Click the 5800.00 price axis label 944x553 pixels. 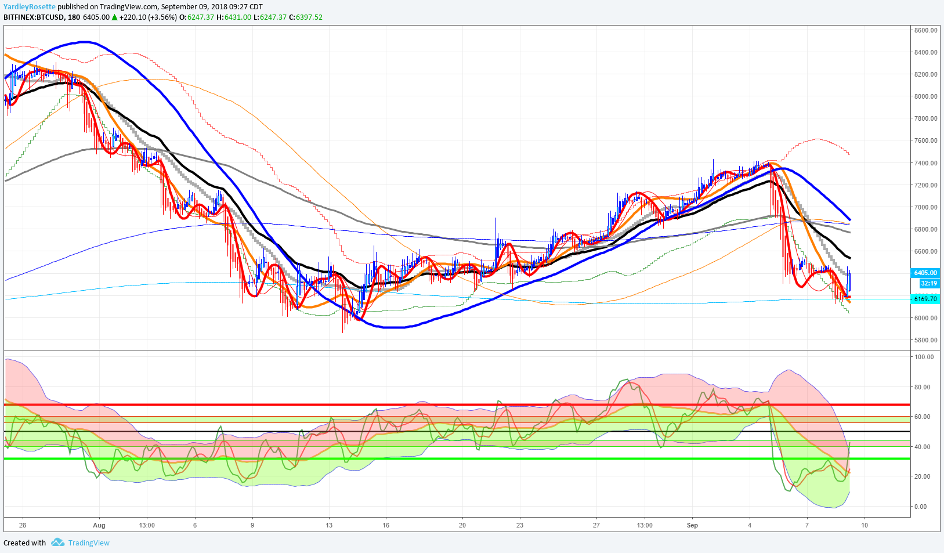[x=925, y=340]
